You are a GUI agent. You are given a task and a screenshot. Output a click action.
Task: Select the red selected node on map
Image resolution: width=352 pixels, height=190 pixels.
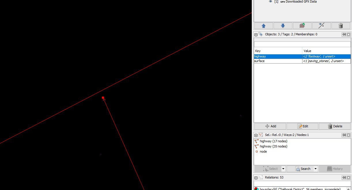[103, 98]
